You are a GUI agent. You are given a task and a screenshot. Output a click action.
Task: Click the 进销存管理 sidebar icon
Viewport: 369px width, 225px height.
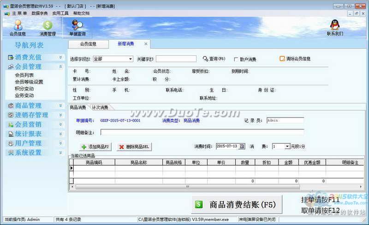tap(11, 115)
